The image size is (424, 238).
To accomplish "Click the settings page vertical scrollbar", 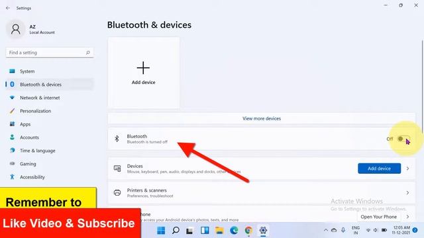I will point(422,87).
